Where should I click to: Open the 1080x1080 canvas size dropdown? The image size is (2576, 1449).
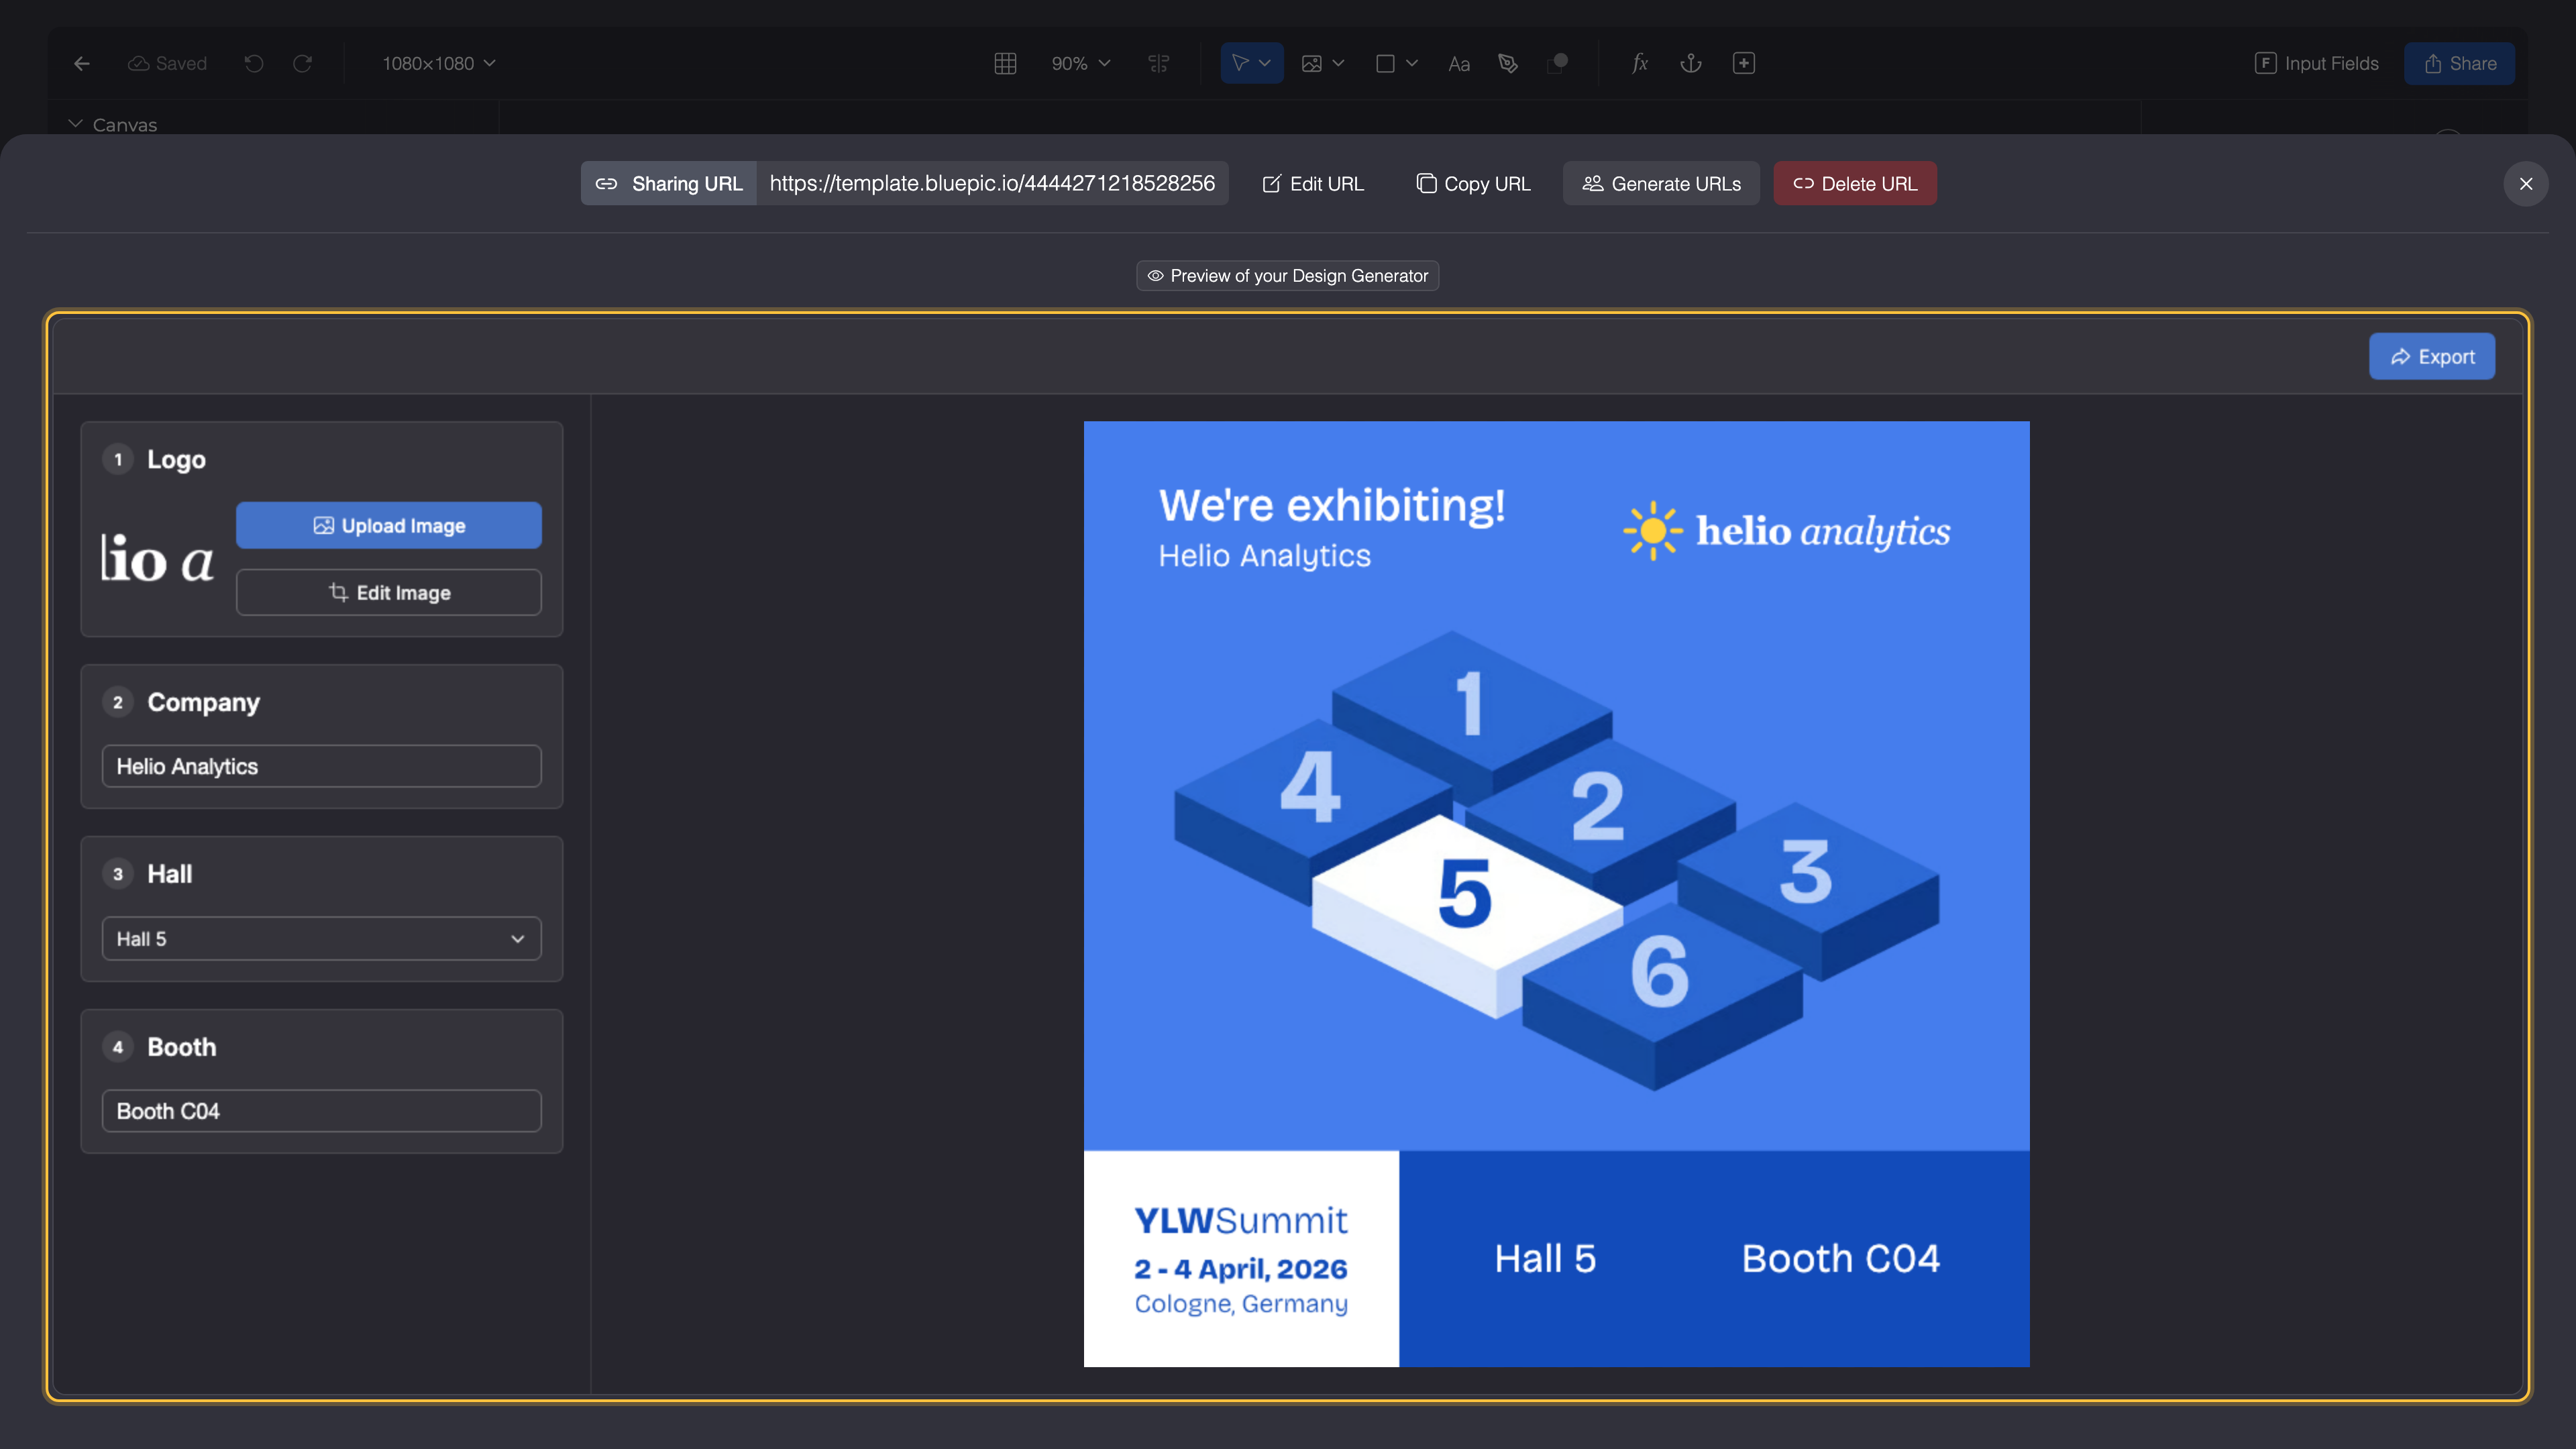point(439,63)
